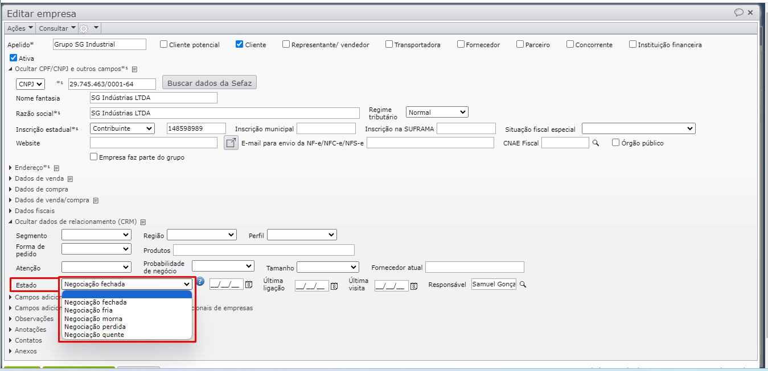Click blue help icon next to Estado

[200, 281]
